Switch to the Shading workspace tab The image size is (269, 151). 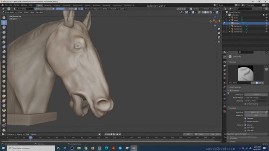87,5
